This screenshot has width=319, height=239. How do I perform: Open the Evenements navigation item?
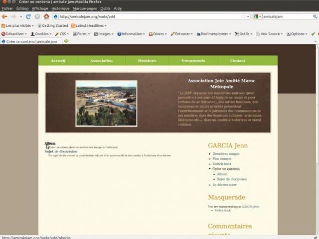[x=193, y=61]
